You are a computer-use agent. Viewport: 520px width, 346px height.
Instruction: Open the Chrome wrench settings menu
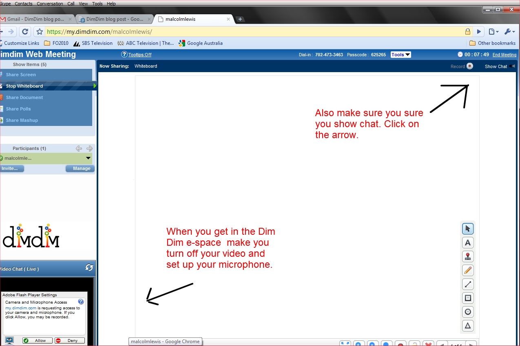pos(509,31)
